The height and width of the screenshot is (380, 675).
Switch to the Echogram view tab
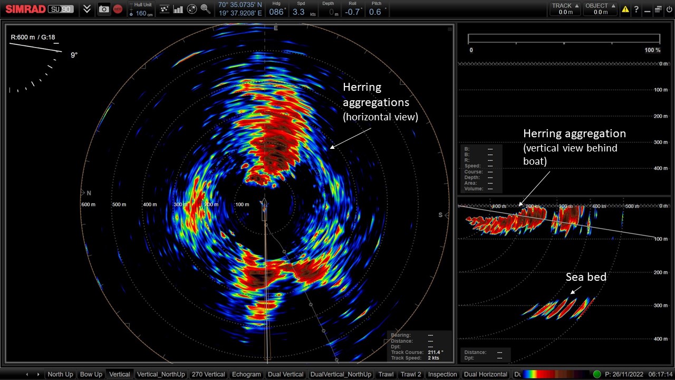[246, 374]
